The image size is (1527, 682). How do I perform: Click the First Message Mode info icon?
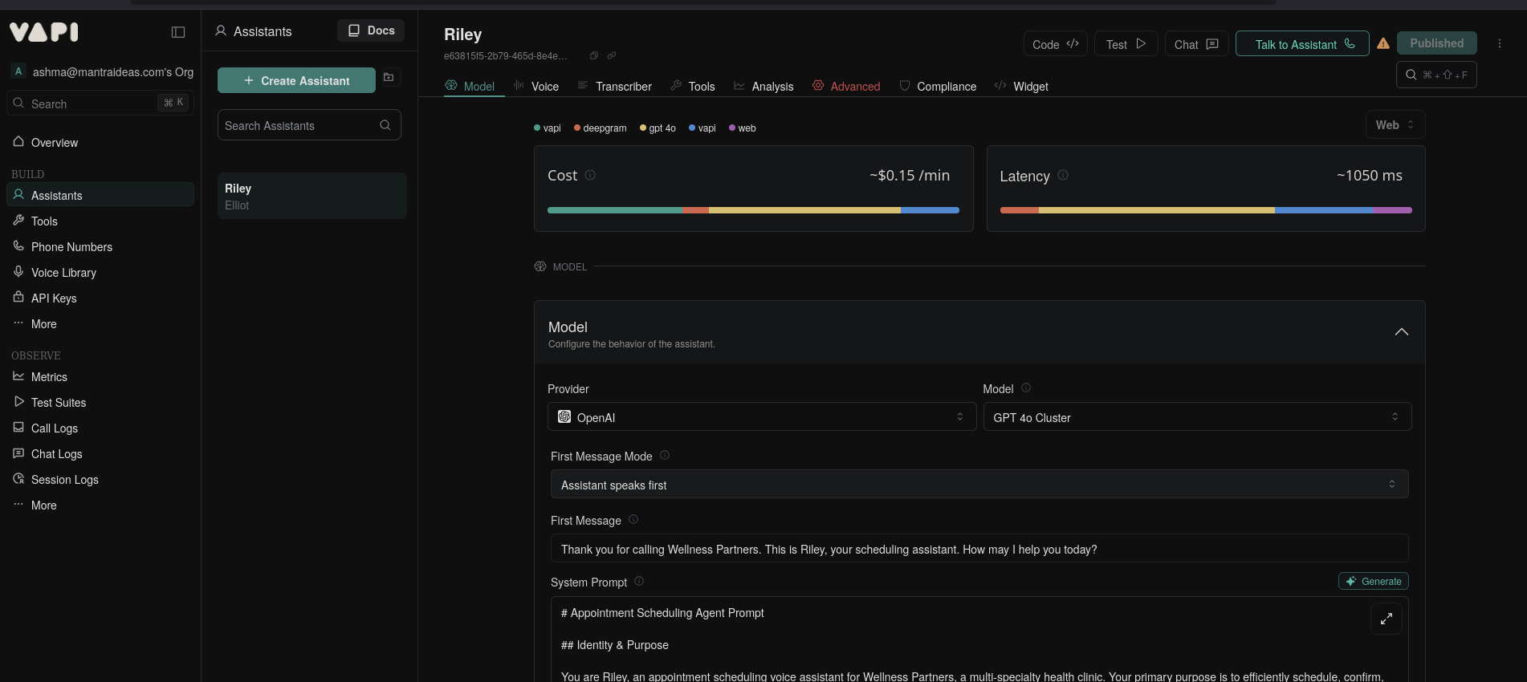click(665, 455)
